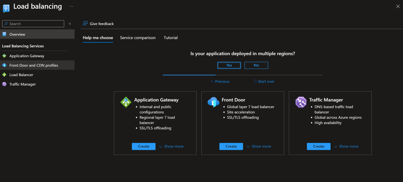
Task: Click 'Regional layer 7 load balancer' text
Action: pyautogui.click(x=157, y=120)
